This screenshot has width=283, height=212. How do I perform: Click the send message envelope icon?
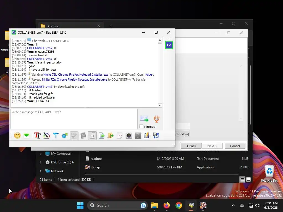(144, 118)
